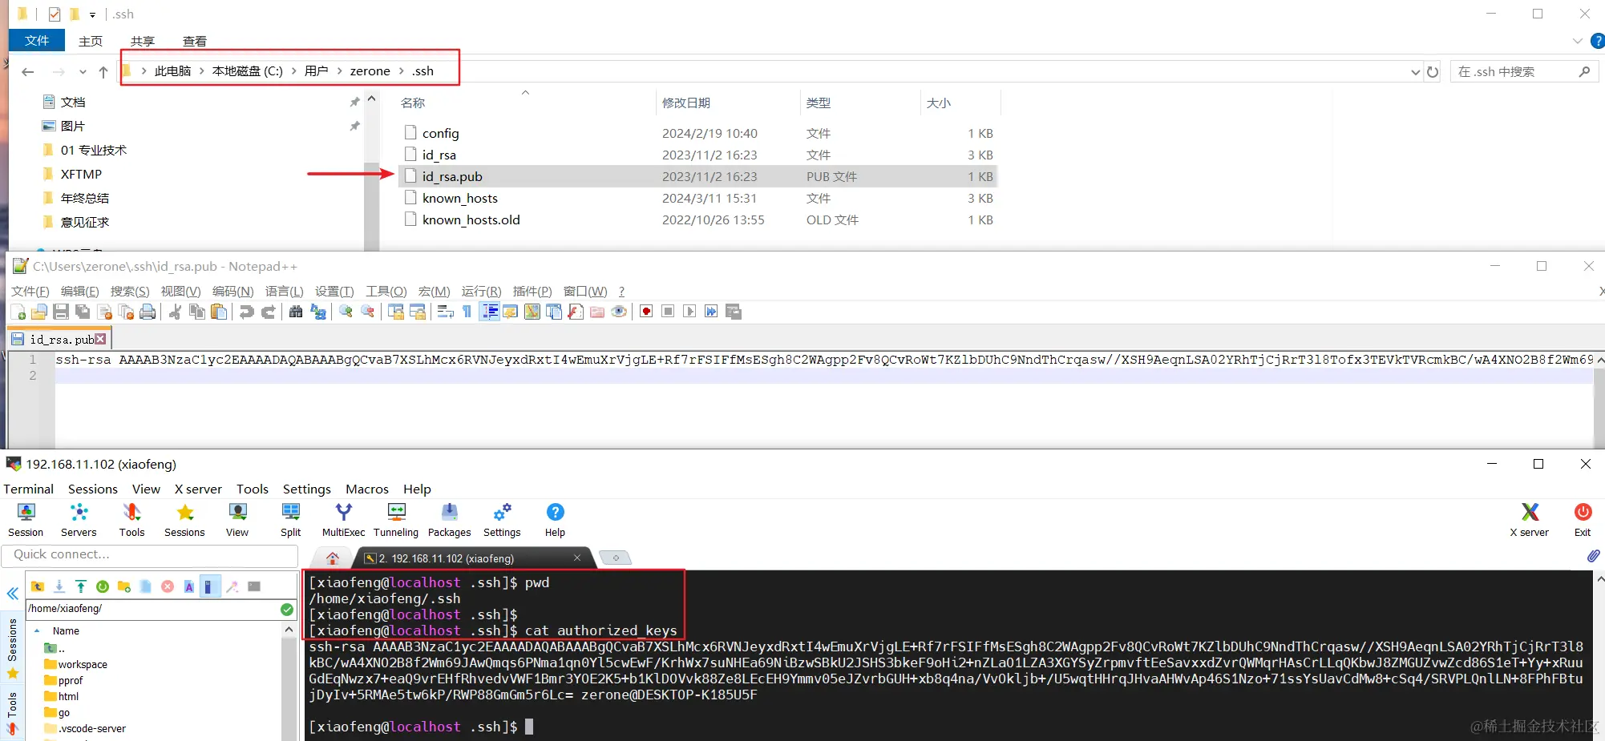Go back in File Explorer navigation
Image resolution: width=1605 pixels, height=741 pixels.
[28, 71]
